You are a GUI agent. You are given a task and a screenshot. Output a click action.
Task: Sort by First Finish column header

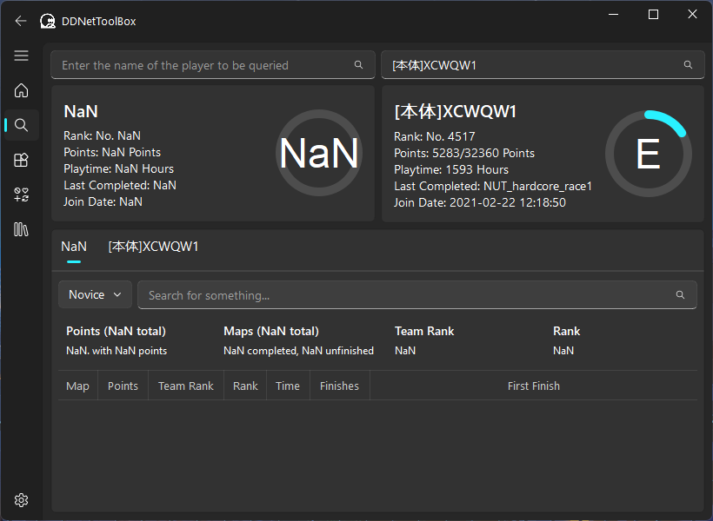(533, 386)
